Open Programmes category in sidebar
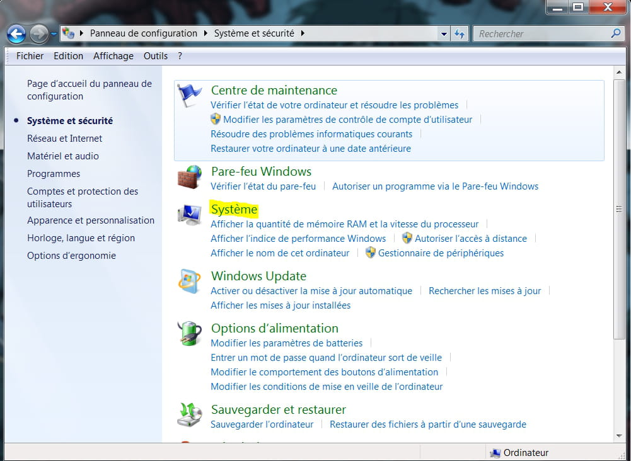 pyautogui.click(x=54, y=174)
